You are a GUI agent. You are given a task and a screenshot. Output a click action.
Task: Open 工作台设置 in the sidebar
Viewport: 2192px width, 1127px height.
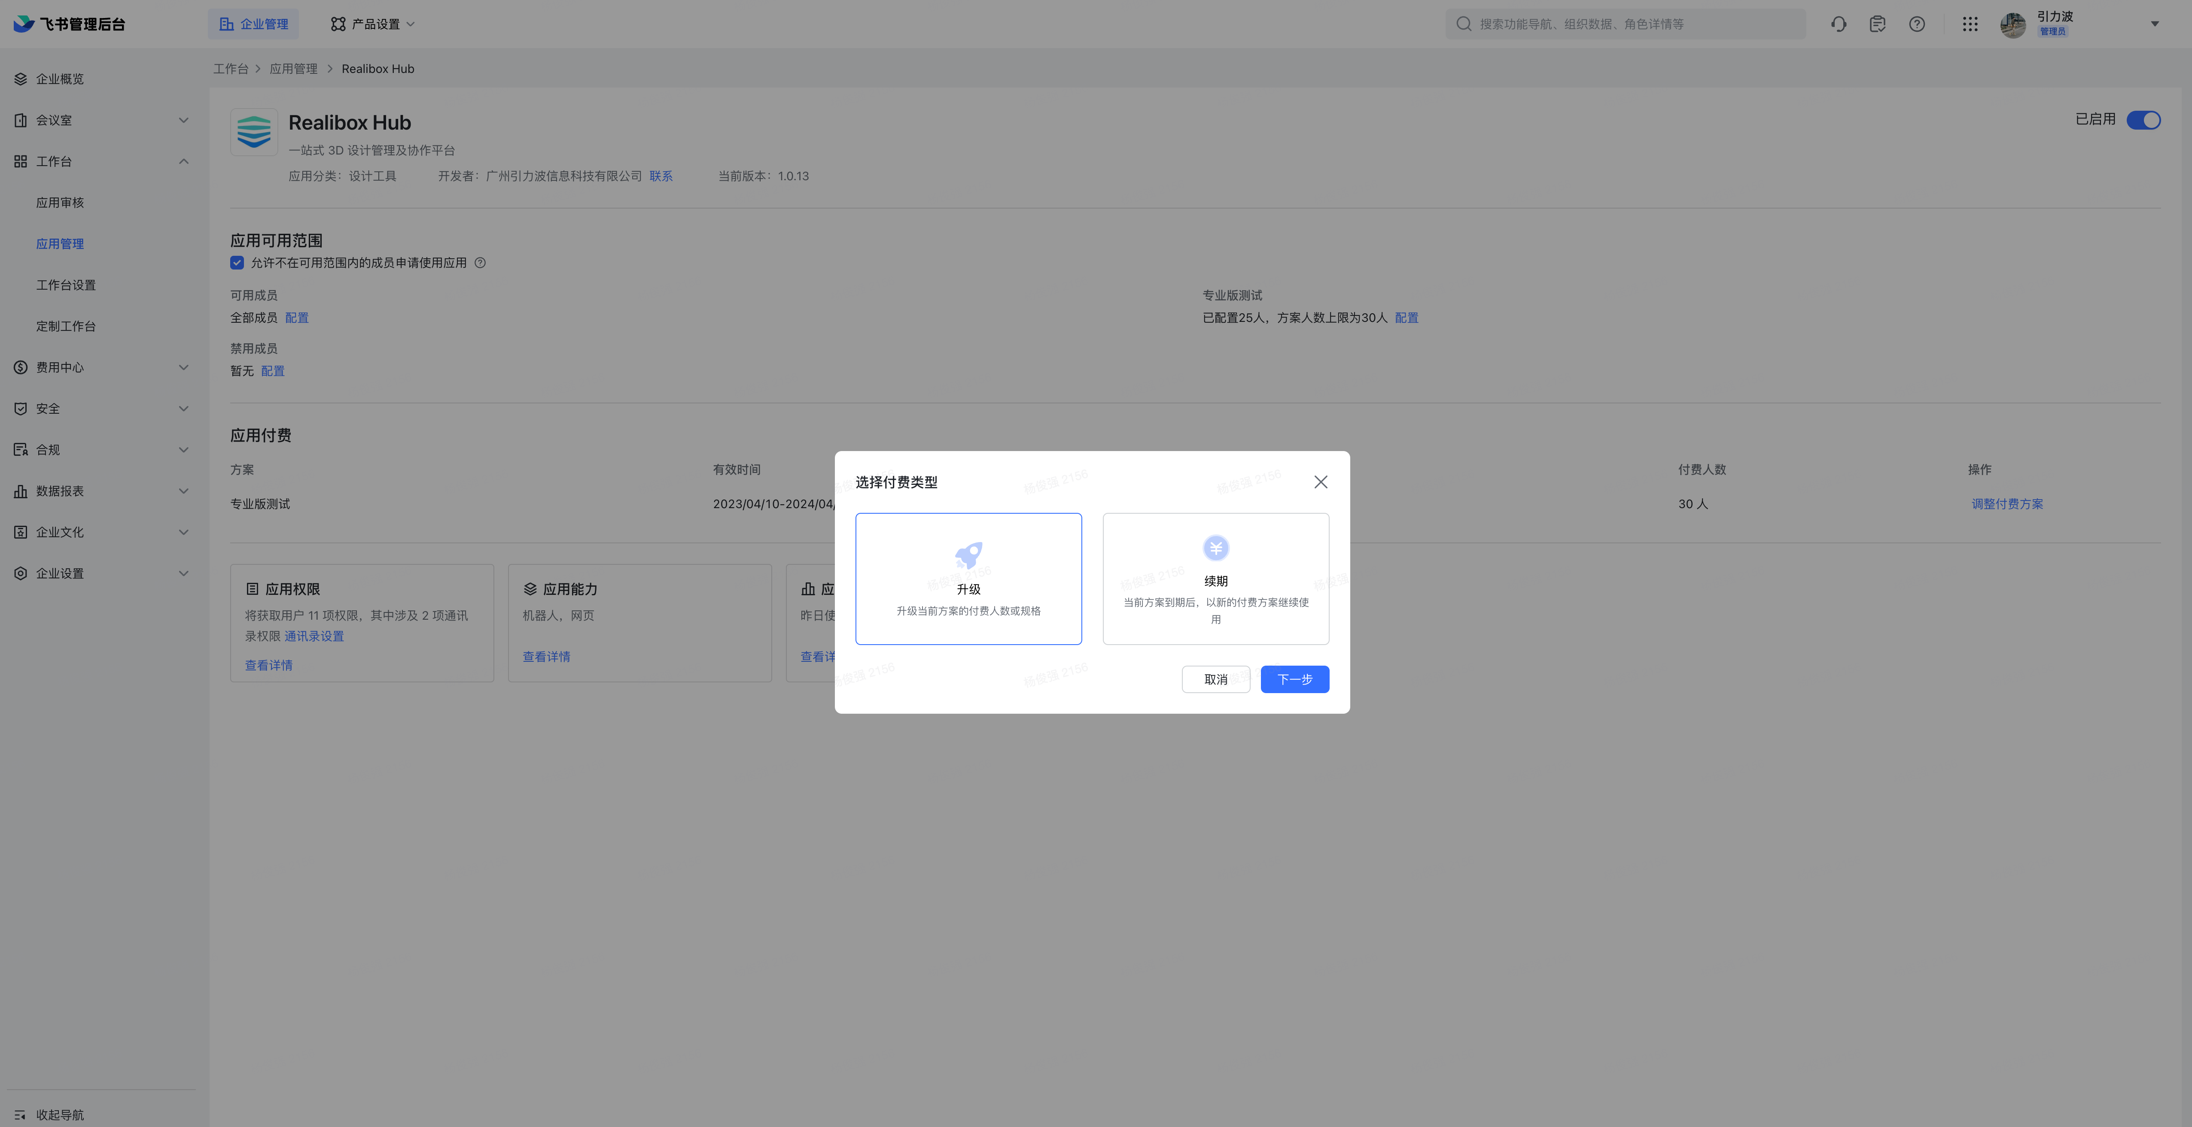click(66, 285)
